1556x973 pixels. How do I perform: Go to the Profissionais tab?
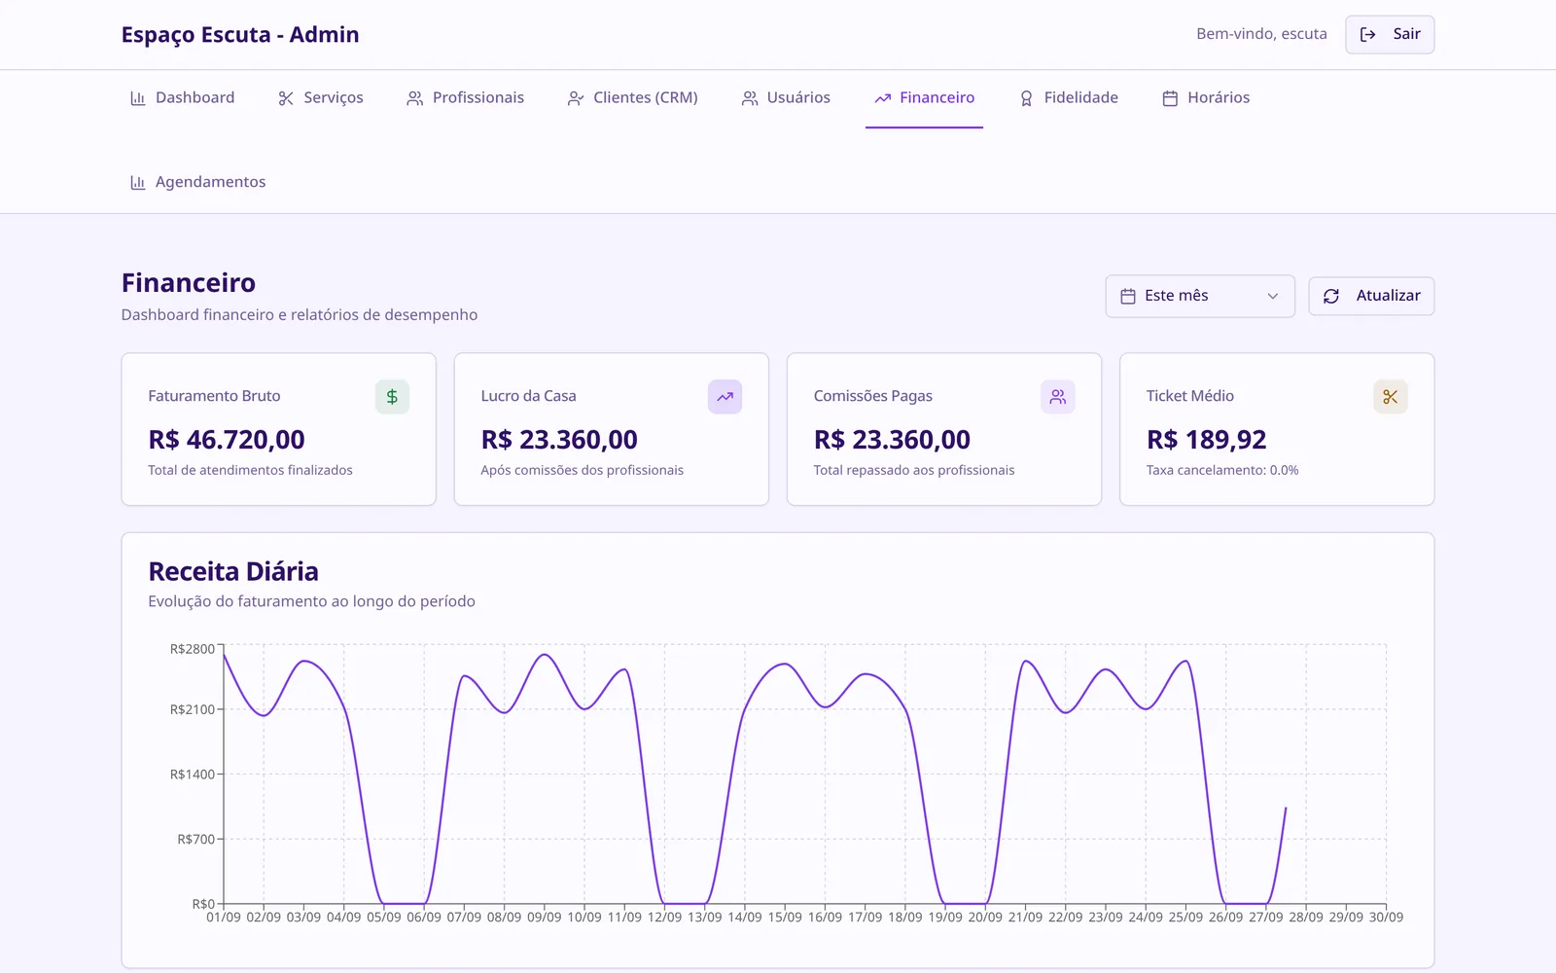click(465, 98)
